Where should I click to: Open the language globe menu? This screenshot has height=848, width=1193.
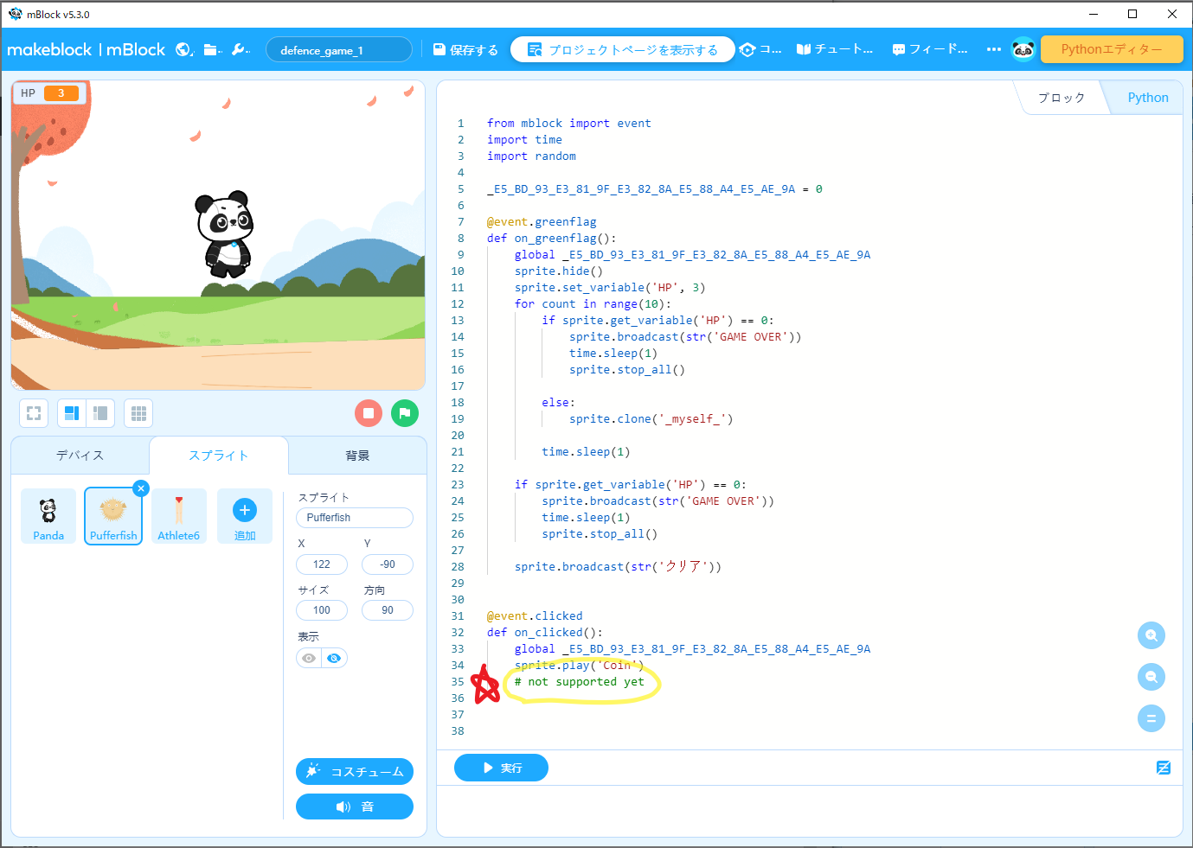(184, 49)
